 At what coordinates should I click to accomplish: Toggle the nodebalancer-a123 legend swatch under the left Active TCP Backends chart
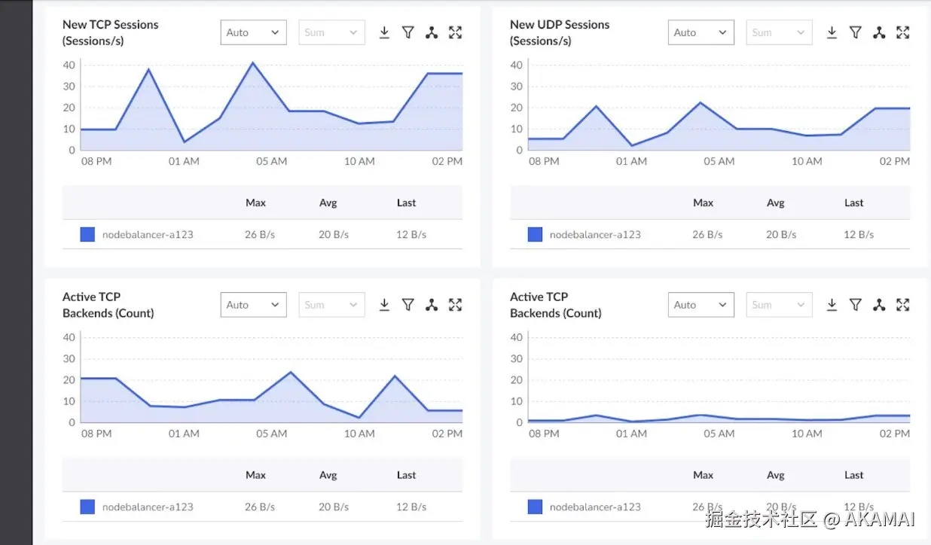click(87, 507)
